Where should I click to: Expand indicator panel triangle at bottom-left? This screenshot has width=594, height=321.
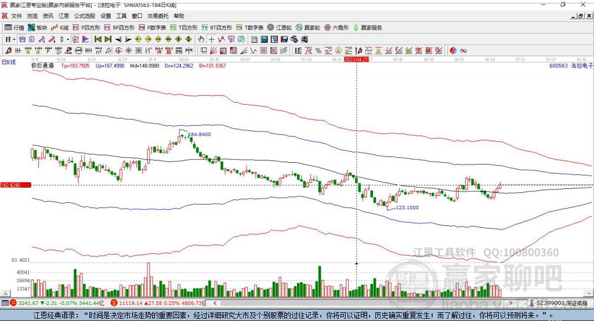6,293
